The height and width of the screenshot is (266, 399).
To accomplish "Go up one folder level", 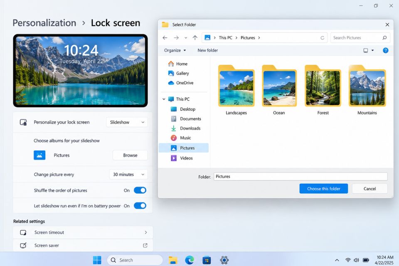I will (x=195, y=38).
